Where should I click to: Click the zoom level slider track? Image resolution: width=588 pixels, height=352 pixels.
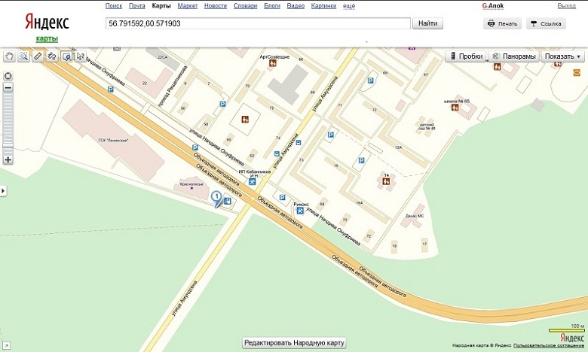(8, 120)
